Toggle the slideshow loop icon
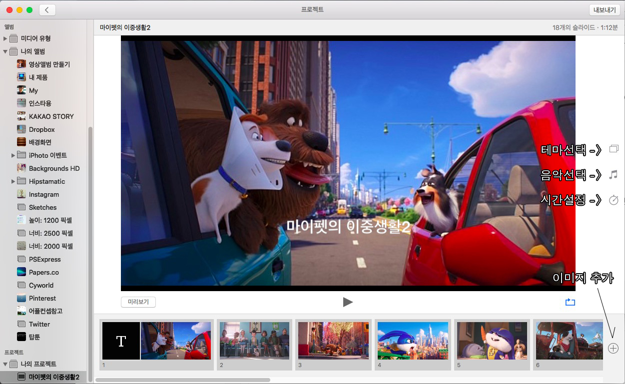This screenshot has height=384, width=625. tap(571, 302)
